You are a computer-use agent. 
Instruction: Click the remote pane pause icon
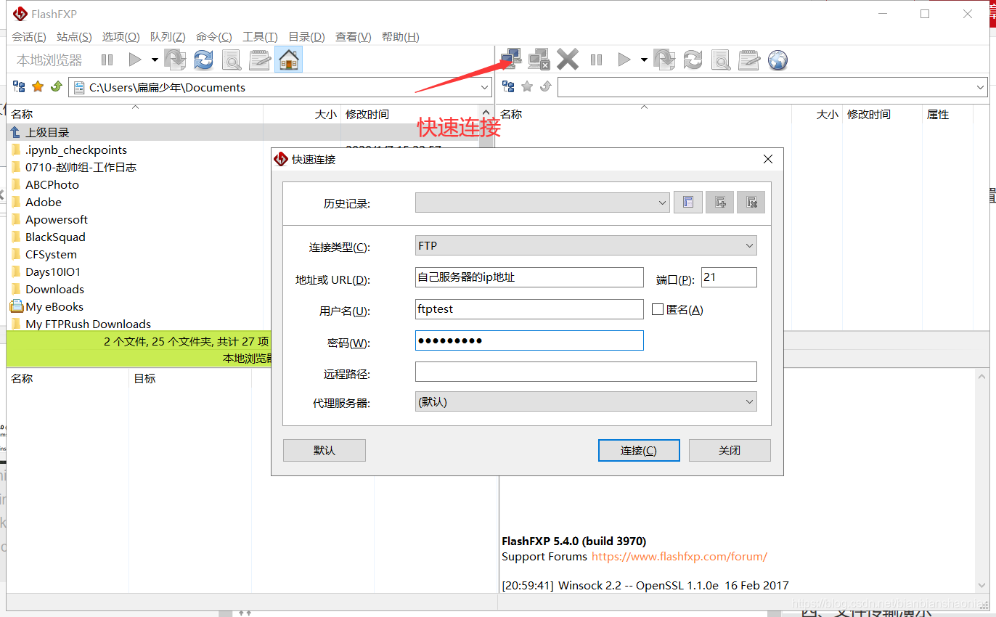coord(596,60)
